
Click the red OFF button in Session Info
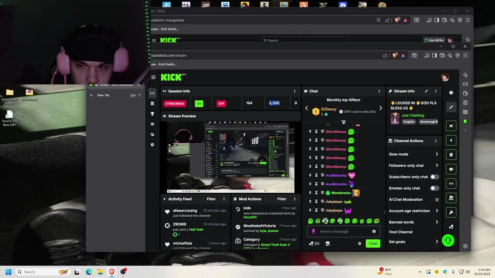click(x=221, y=103)
